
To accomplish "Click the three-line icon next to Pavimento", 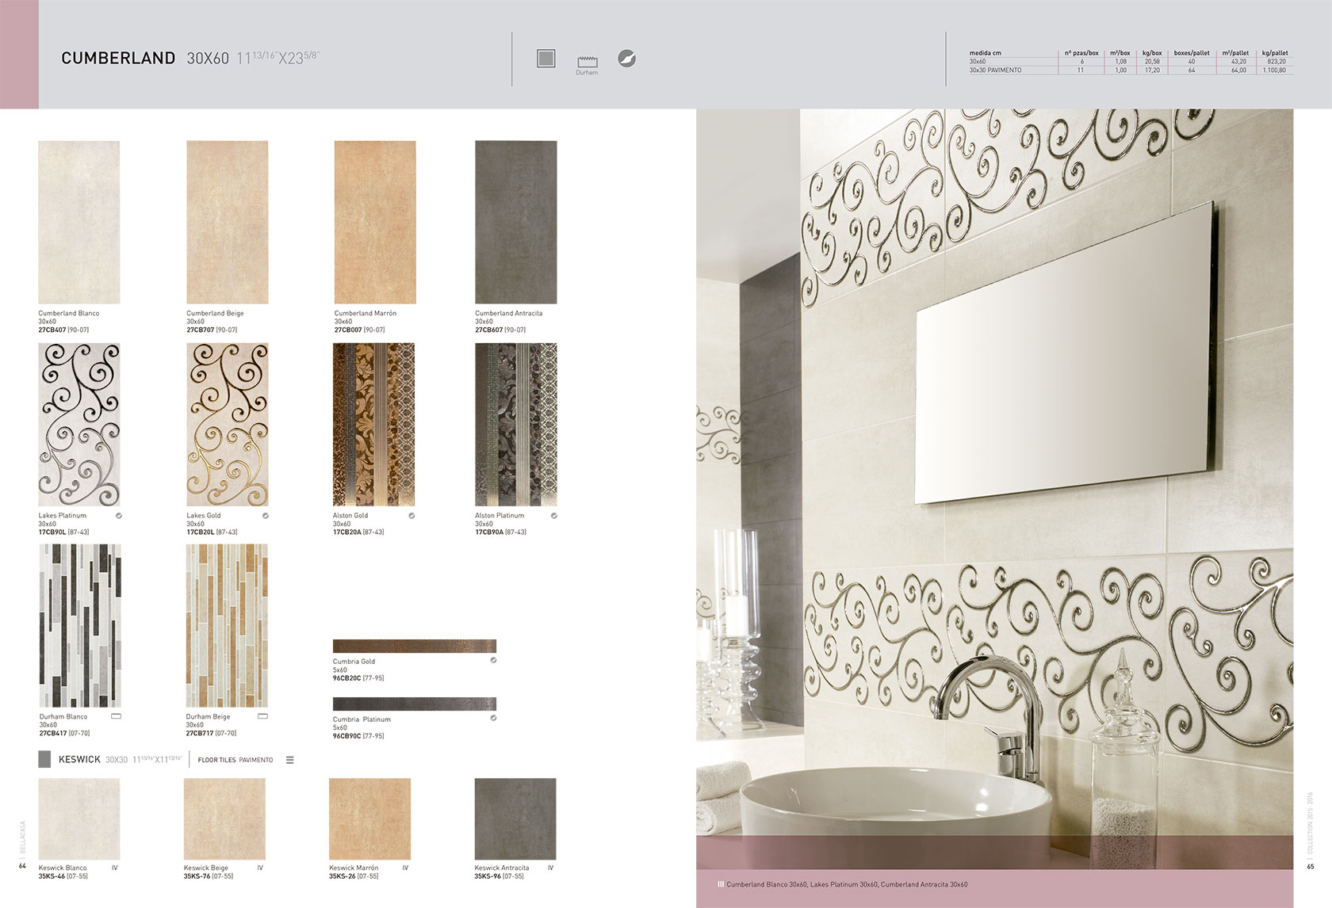I will click(x=290, y=760).
